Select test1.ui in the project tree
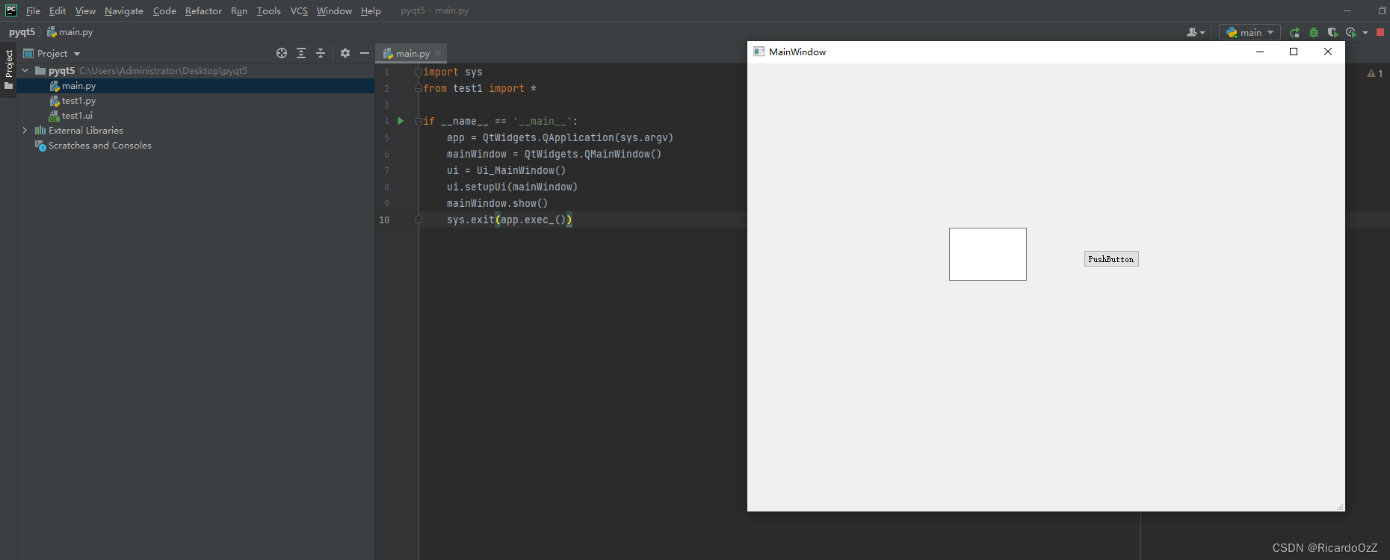Screen dimensions: 1390x560 click(x=77, y=116)
